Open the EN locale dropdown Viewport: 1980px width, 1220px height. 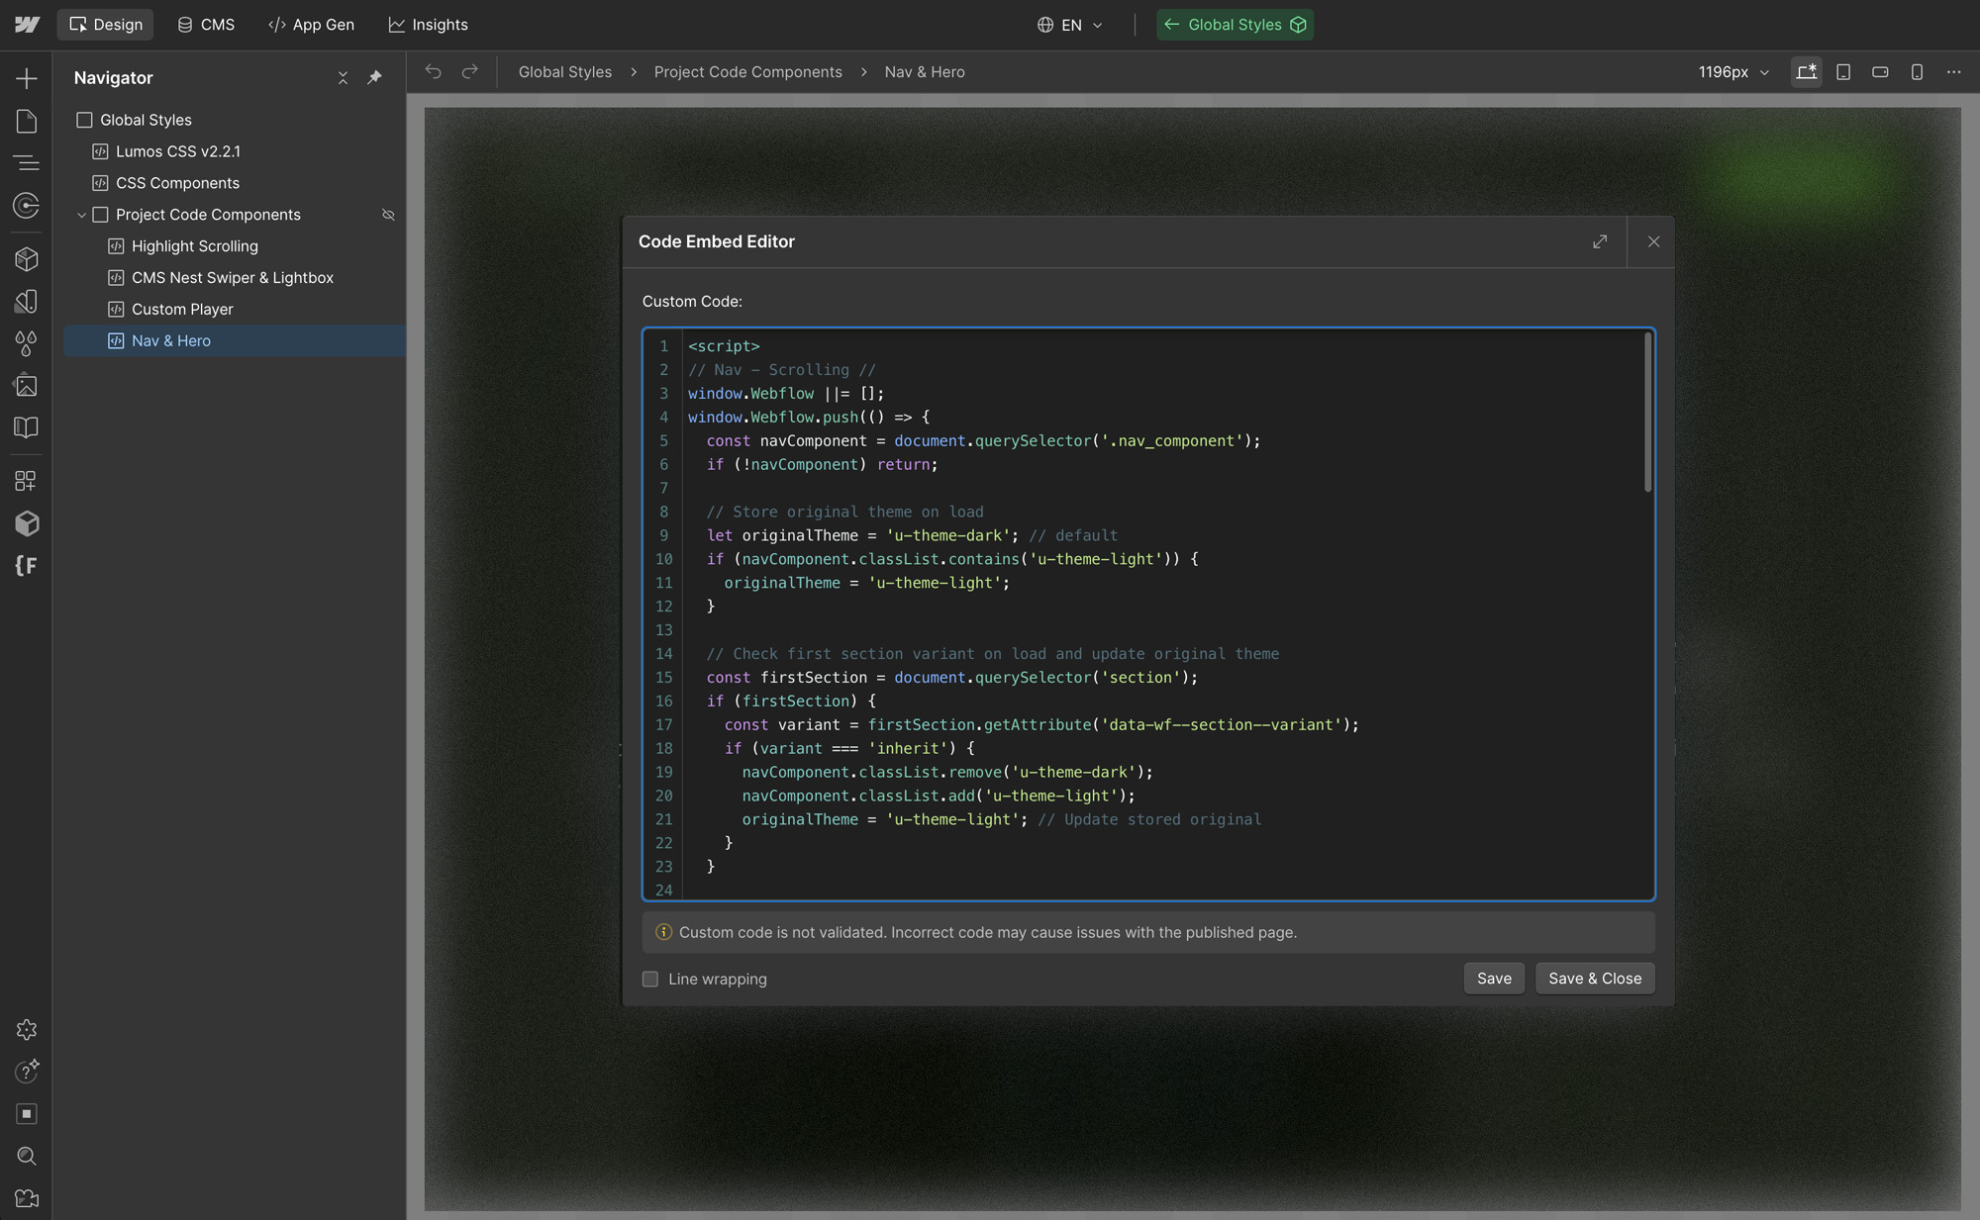click(1070, 25)
